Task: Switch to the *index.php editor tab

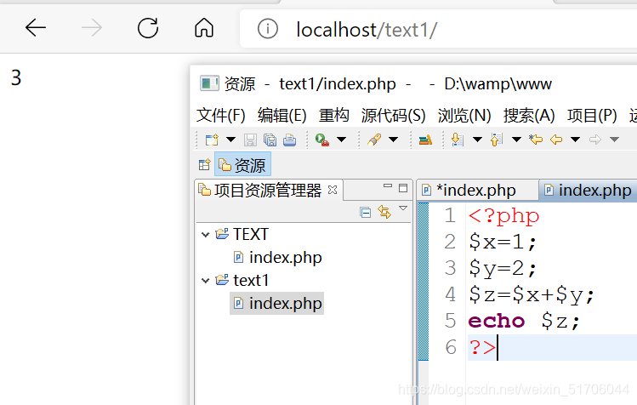Action: (x=476, y=191)
